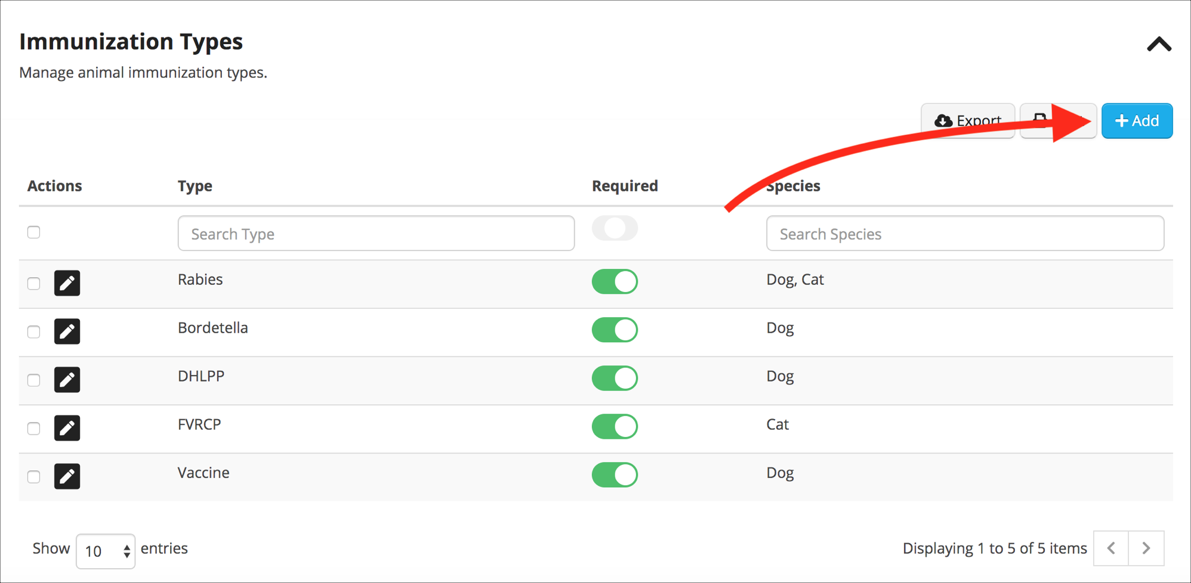This screenshot has width=1191, height=583.
Task: Switch off Required for Vaccine
Action: pyautogui.click(x=615, y=475)
